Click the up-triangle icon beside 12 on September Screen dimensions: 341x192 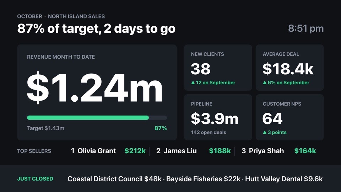pyautogui.click(x=193, y=82)
